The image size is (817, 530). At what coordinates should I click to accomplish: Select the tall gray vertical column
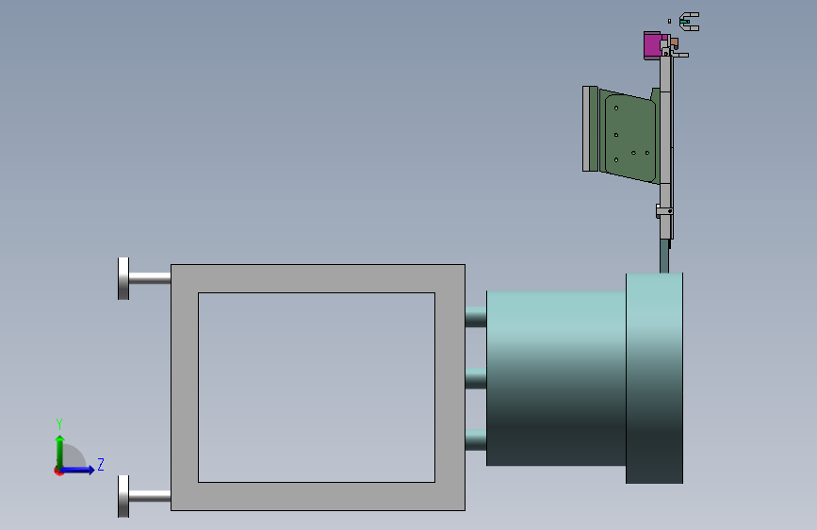point(665,146)
